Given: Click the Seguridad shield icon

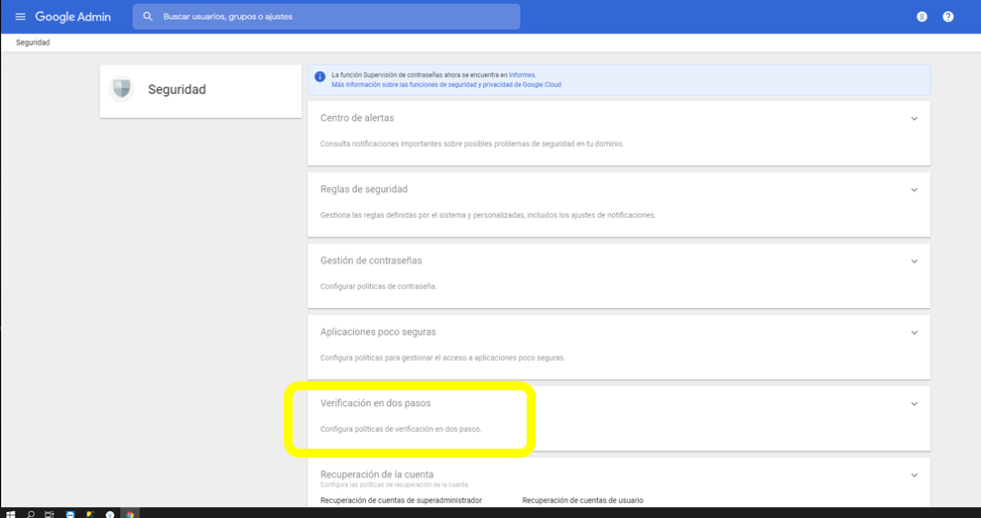Looking at the screenshot, I should pyautogui.click(x=121, y=89).
